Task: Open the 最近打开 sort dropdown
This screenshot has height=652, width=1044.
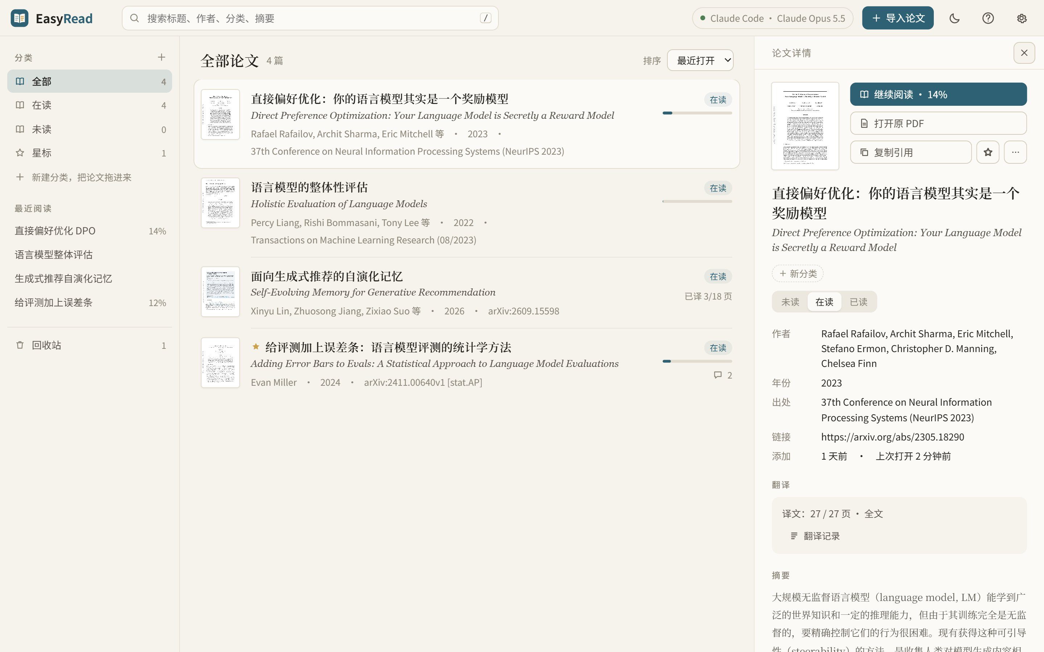Action: [700, 60]
